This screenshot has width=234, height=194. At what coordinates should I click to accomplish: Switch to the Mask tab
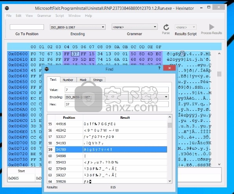(83, 80)
